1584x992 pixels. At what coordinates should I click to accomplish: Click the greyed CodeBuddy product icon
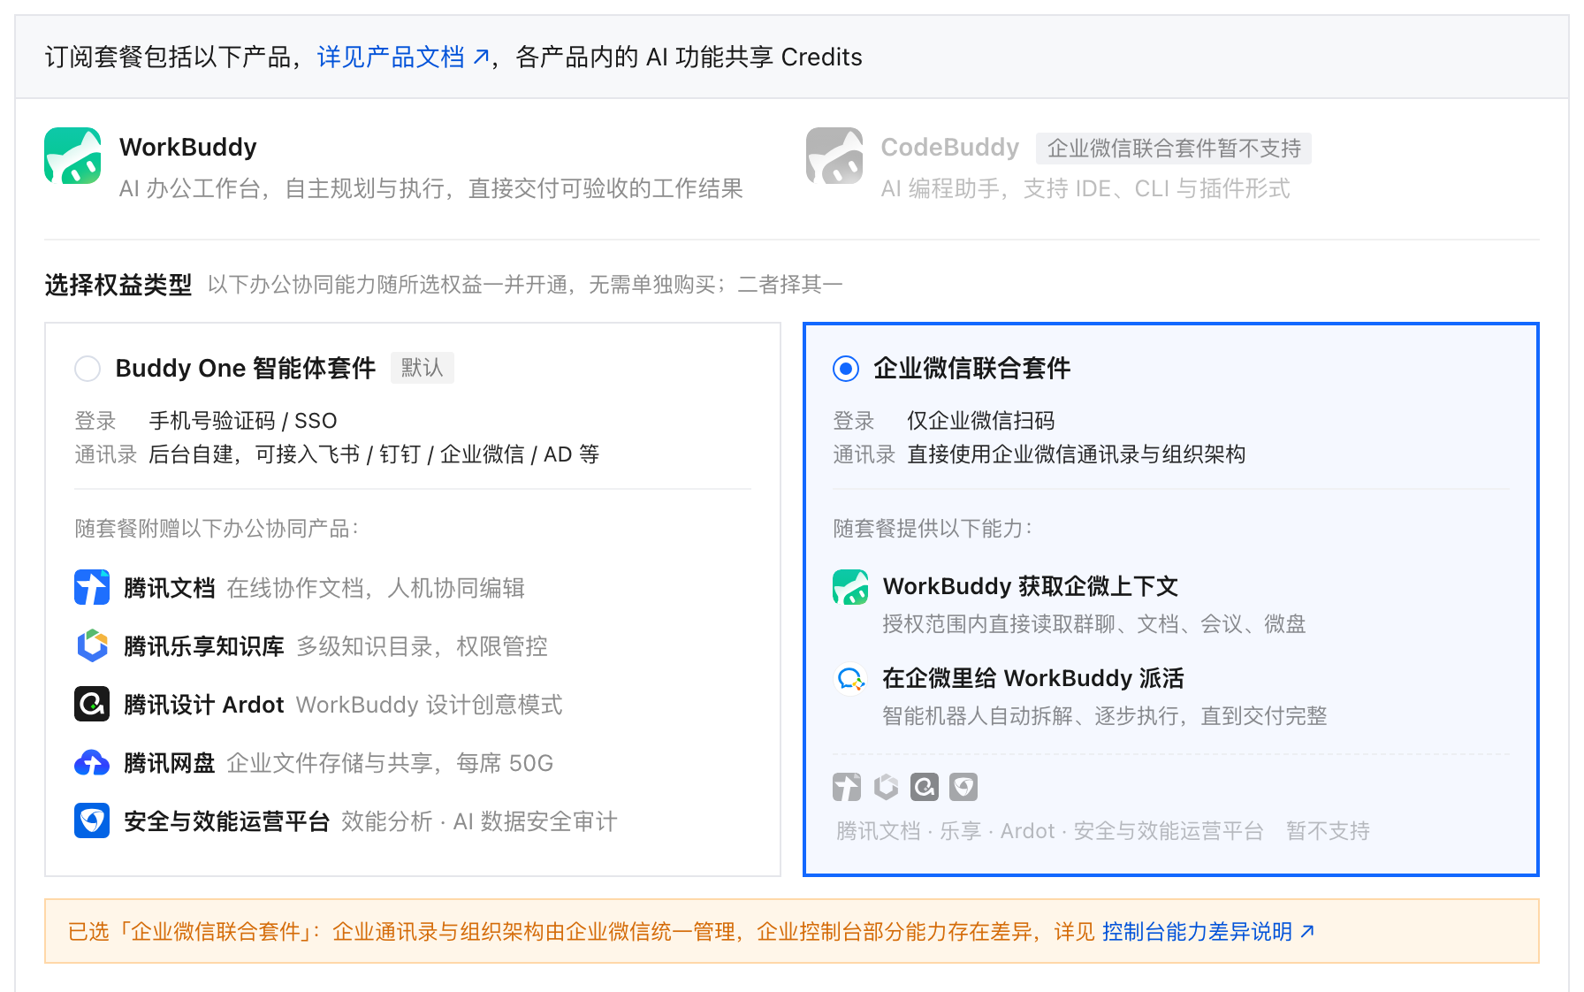[x=834, y=156]
